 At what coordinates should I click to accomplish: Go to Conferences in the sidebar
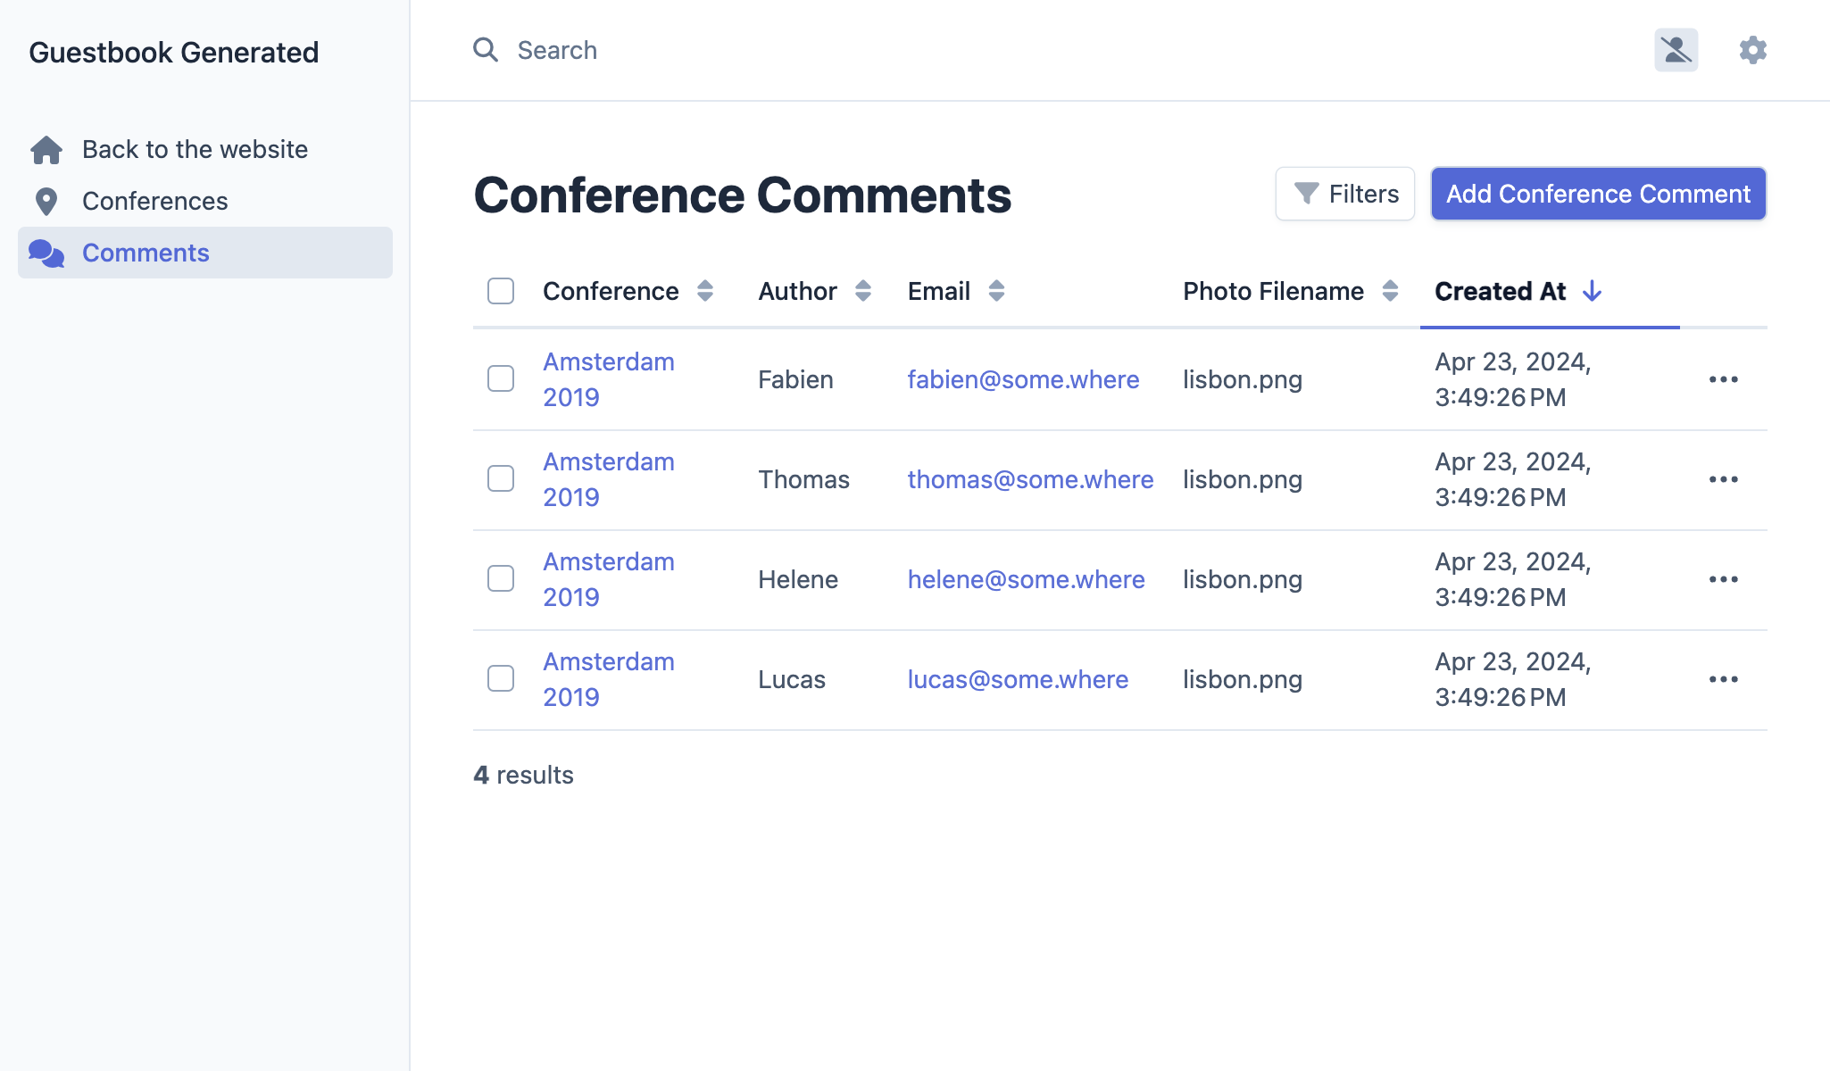[154, 202]
